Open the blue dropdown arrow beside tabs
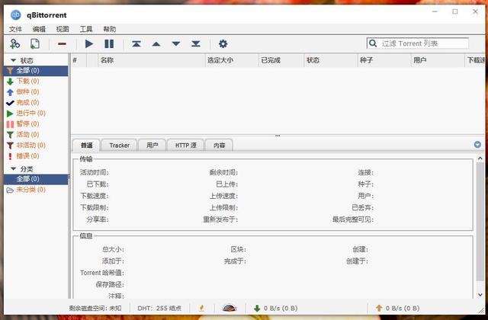This screenshot has width=488, height=320. click(477, 145)
